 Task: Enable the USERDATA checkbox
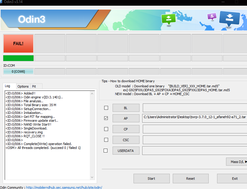point(106,151)
